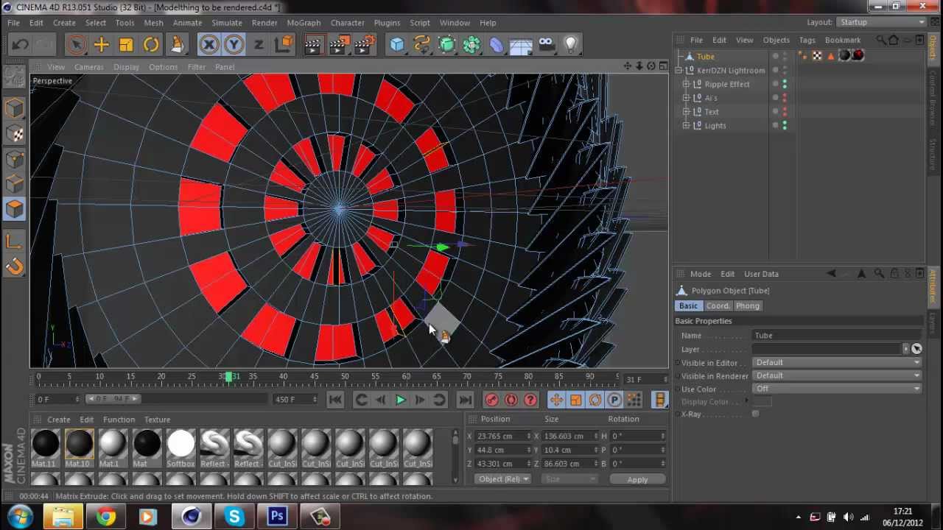Select the Scale tool
This screenshot has width=943, height=530.
click(126, 45)
